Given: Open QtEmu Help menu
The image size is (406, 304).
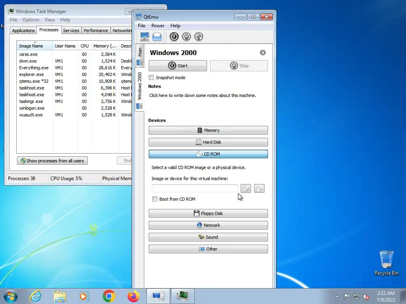Looking at the screenshot, I should tap(175, 26).
